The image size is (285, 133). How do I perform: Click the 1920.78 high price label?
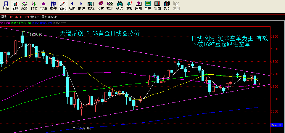(36, 34)
